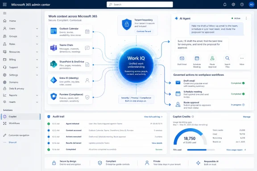Click the Security Privacy Compliance badge
257x171 pixels.
pyautogui.click(x=136, y=99)
